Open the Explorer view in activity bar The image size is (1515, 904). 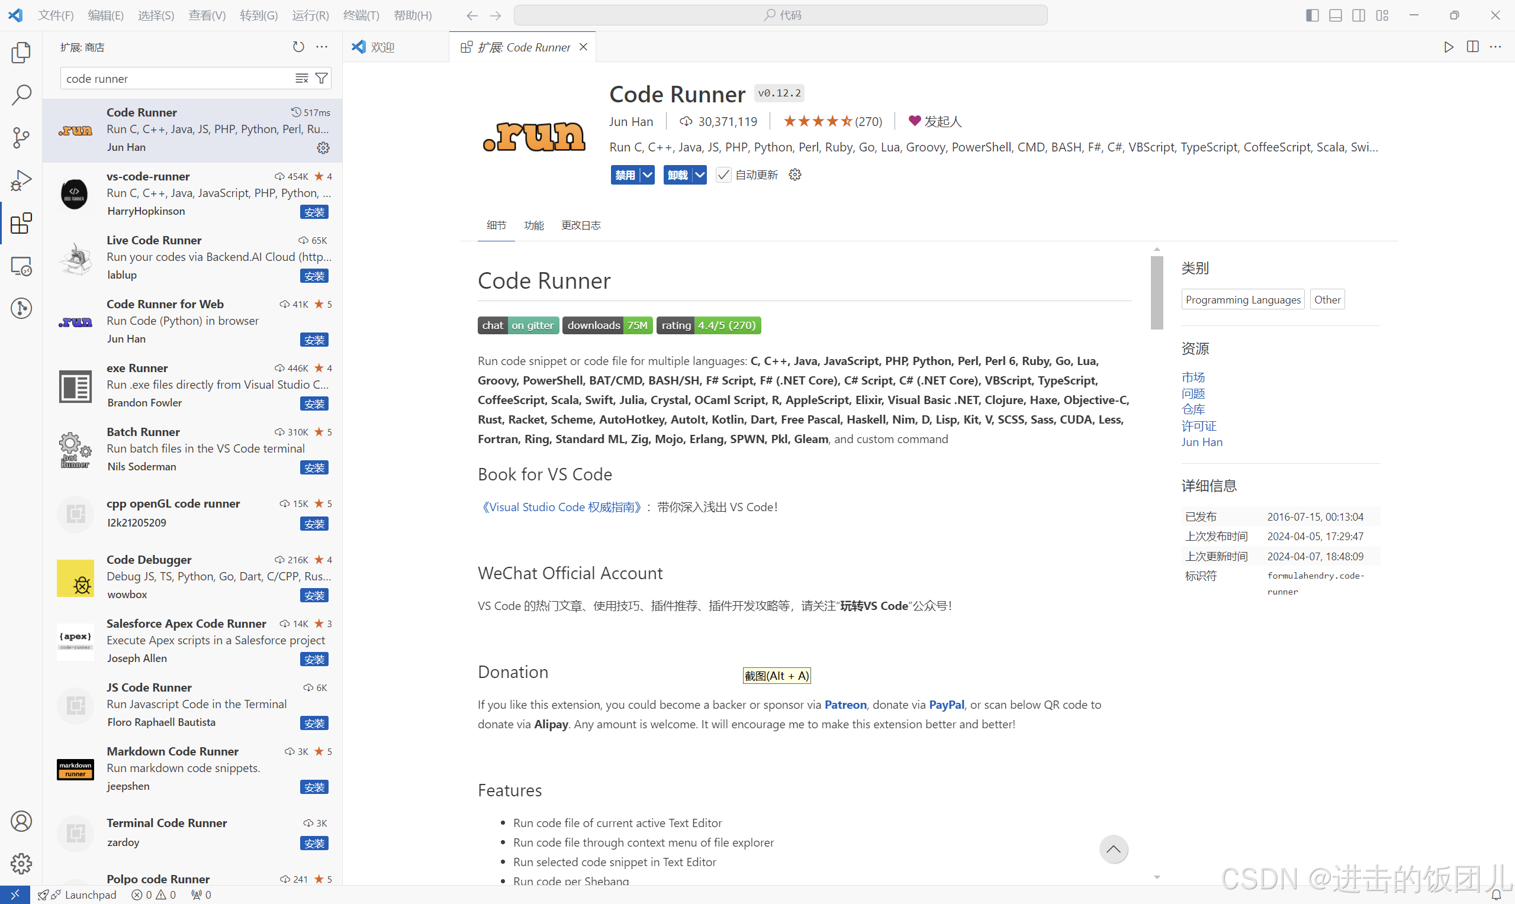[x=21, y=53]
